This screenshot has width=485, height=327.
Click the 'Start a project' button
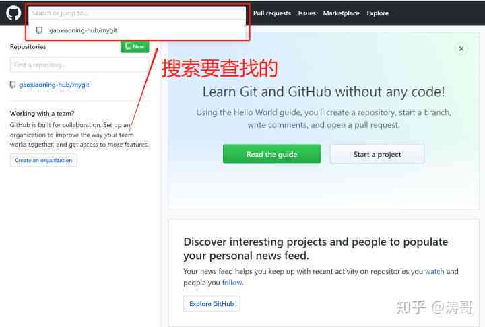coord(377,154)
